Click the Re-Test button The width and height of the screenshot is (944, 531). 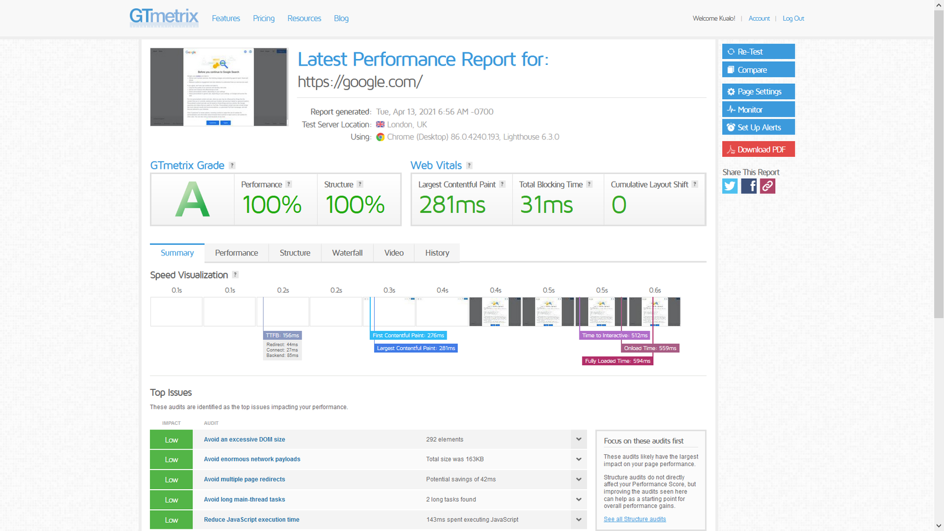pos(758,51)
